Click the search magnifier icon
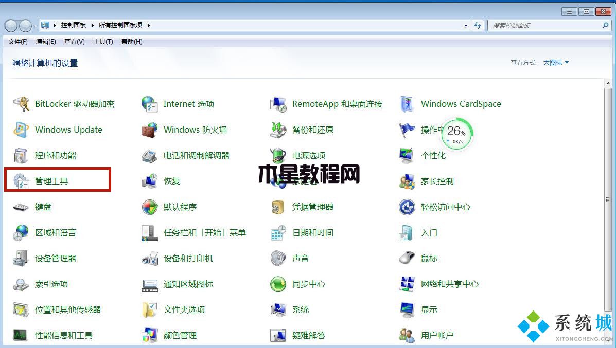The height and width of the screenshot is (348, 616). click(605, 26)
